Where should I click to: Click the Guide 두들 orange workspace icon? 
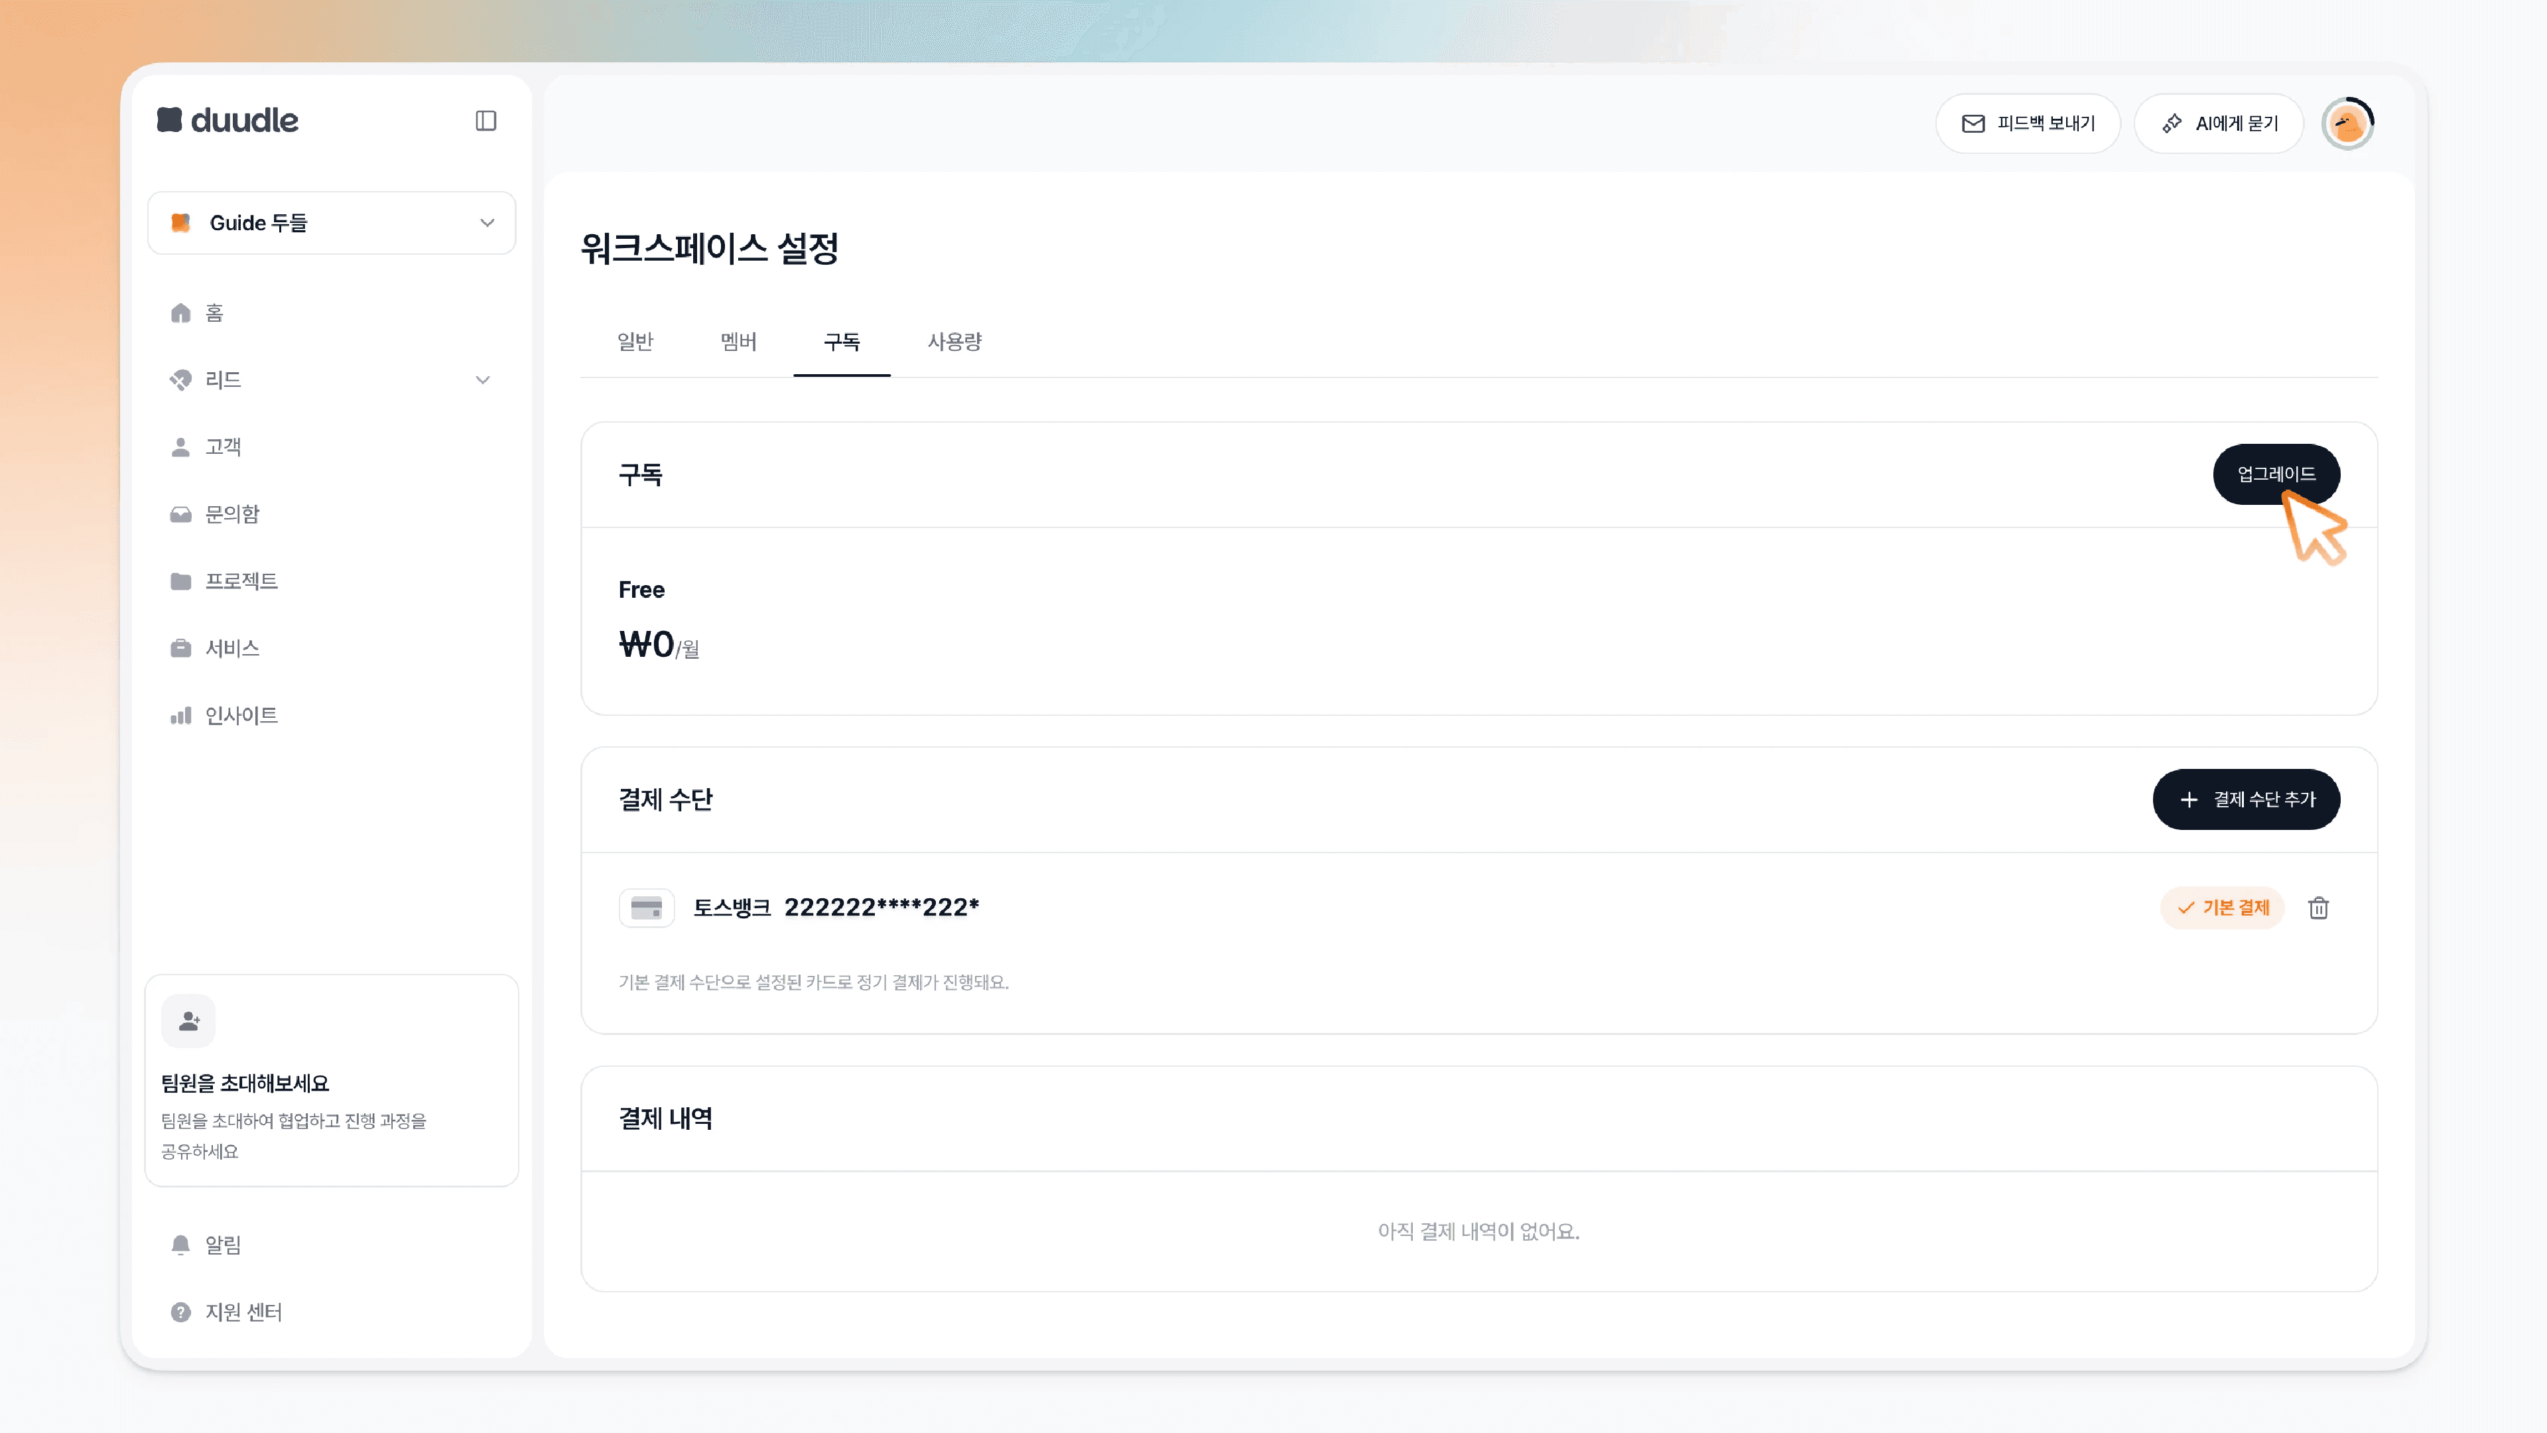pos(181,222)
